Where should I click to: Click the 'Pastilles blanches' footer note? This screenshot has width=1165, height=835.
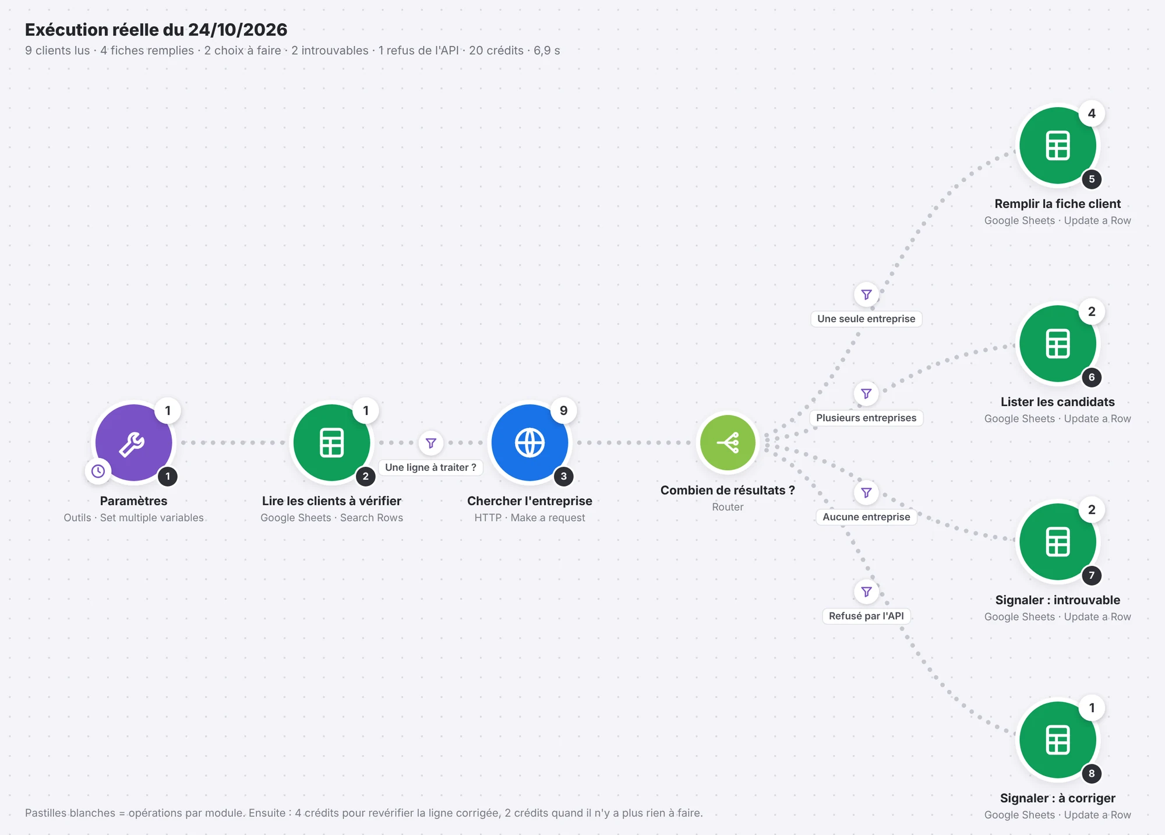[364, 813]
